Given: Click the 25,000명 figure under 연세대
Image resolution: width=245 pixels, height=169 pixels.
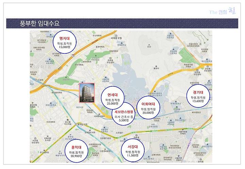Looking at the screenshot, I should 113,103.
